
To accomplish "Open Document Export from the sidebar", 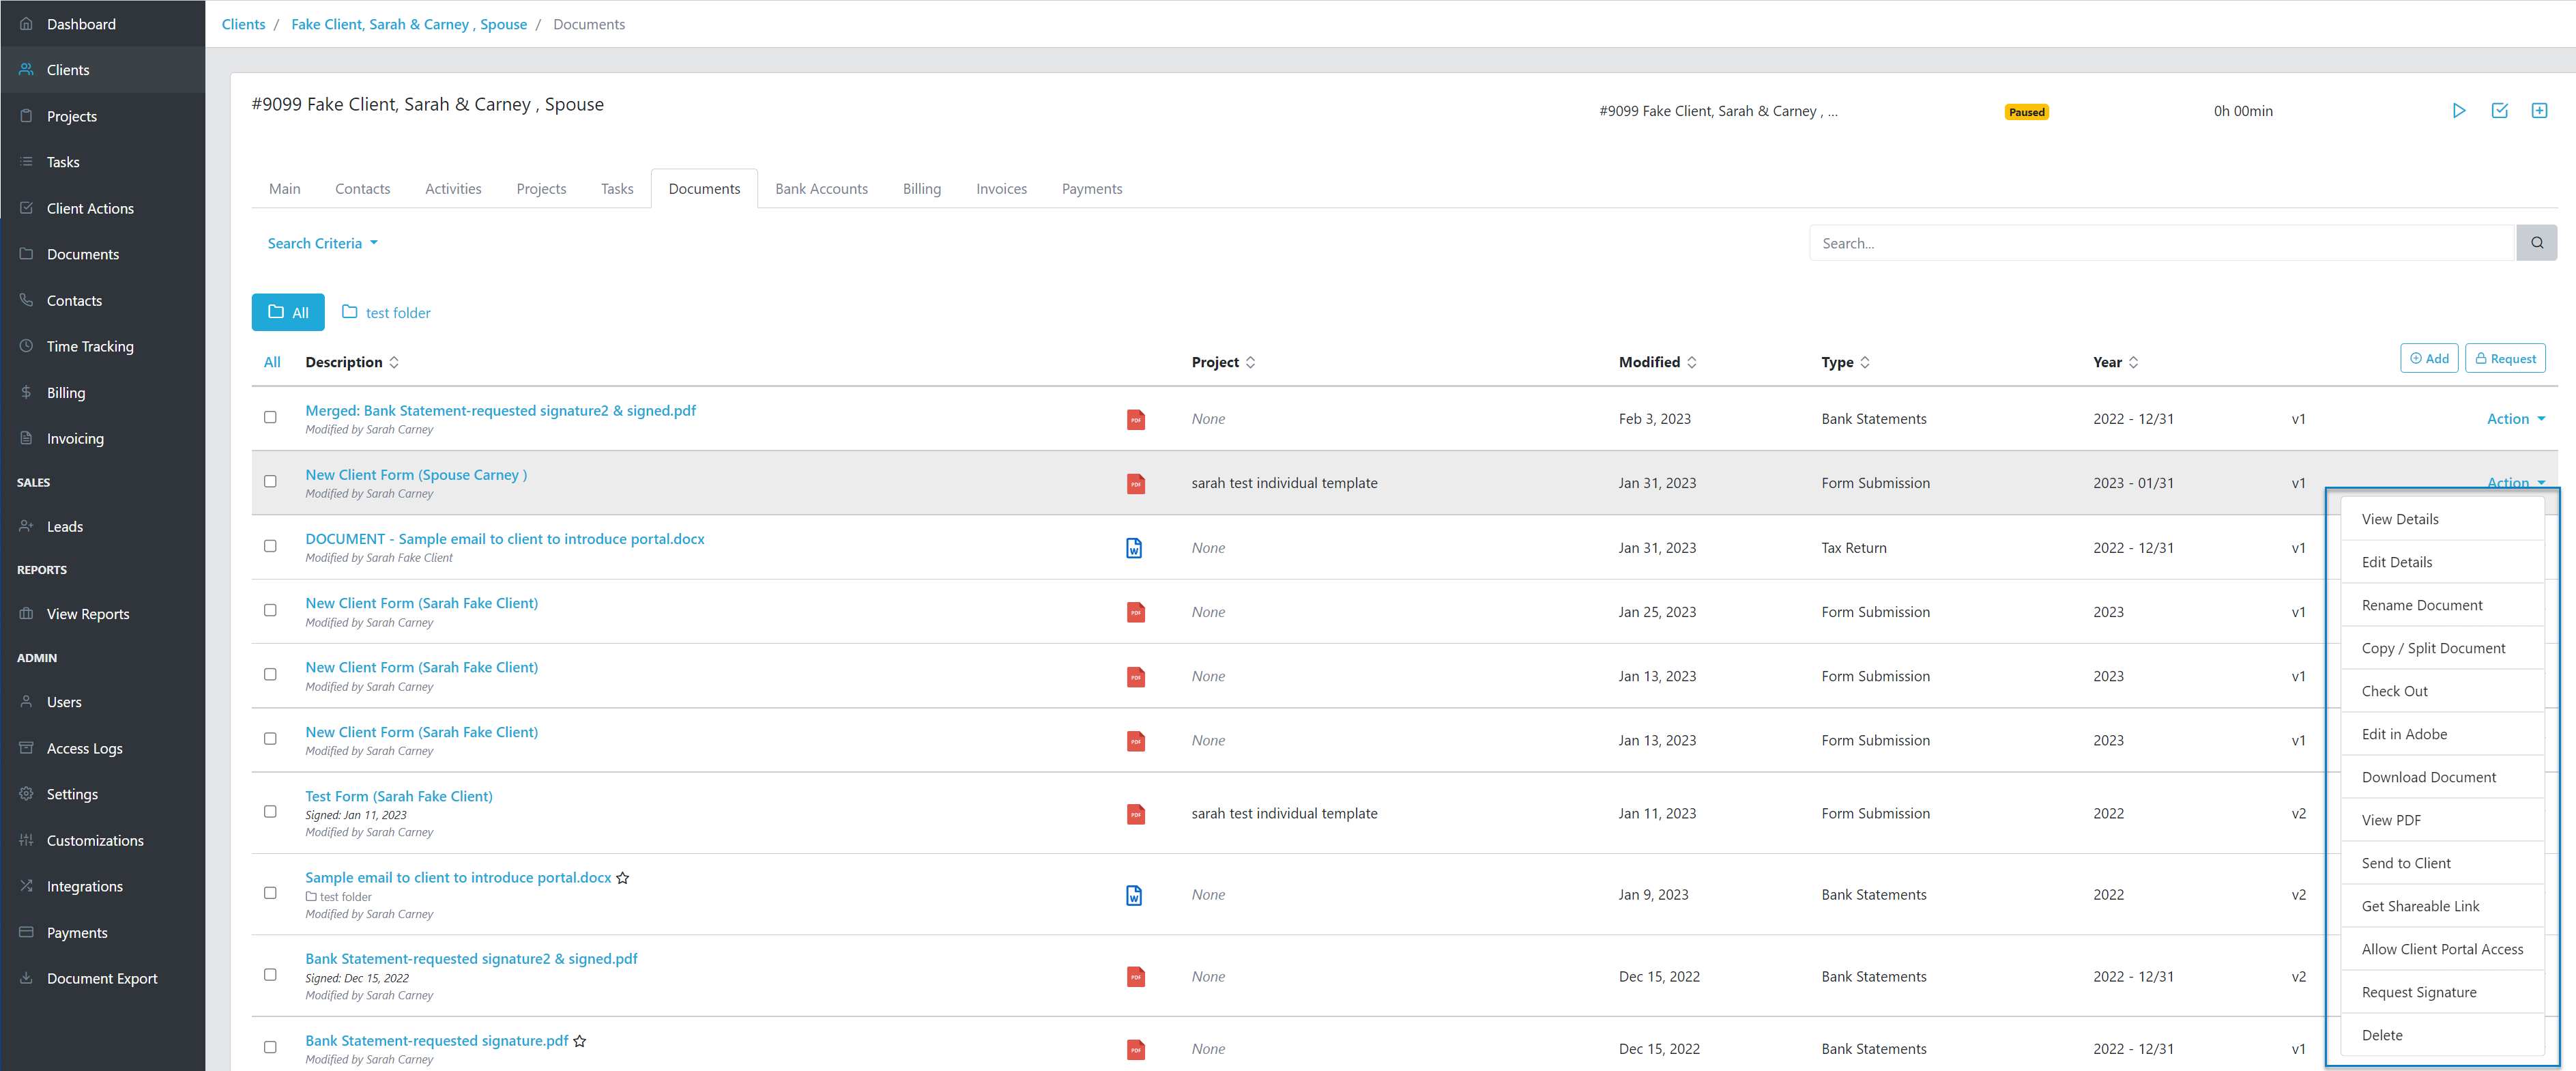I will 102,978.
